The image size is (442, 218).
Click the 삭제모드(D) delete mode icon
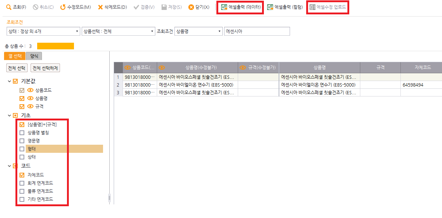pos(100,7)
